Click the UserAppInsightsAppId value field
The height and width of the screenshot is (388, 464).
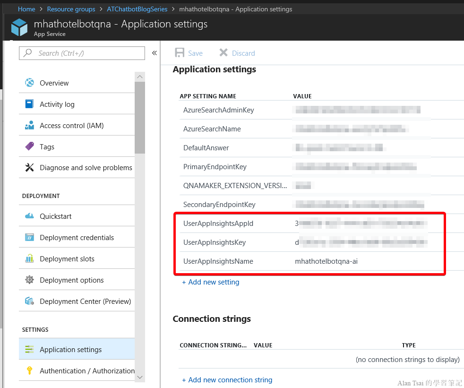click(361, 224)
